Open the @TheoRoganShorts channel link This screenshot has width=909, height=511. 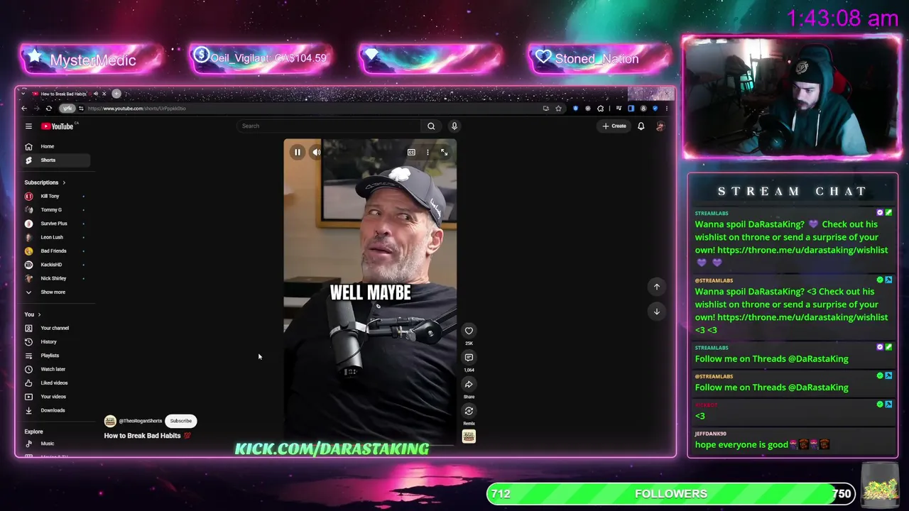click(140, 421)
